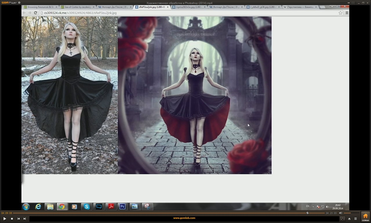This screenshot has width=371, height=223.
Task: Bookmark this page with the star icon
Action: (x=341, y=13)
